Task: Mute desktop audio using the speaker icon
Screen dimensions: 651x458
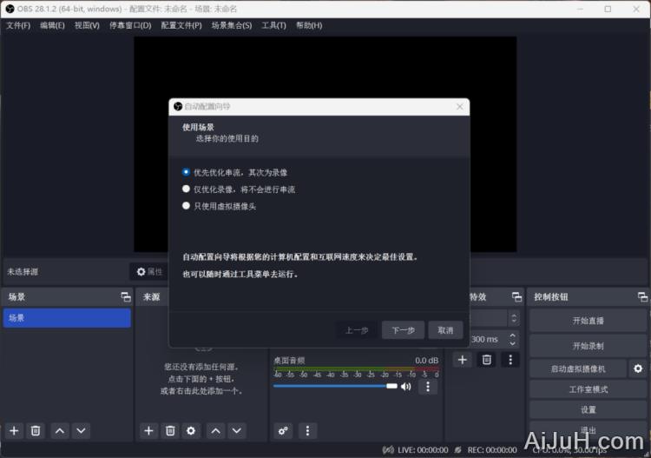Action: click(405, 386)
